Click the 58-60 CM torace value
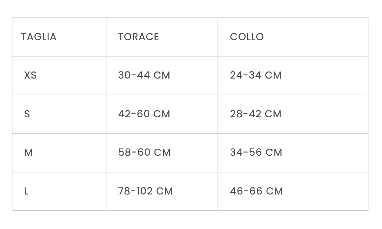The height and width of the screenshot is (229, 382). click(x=144, y=153)
